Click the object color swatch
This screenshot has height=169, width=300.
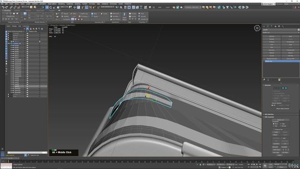299,30
